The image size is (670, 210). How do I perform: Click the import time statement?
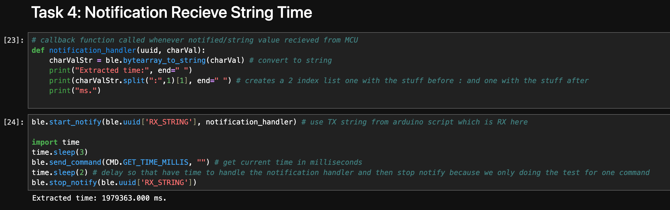click(56, 142)
